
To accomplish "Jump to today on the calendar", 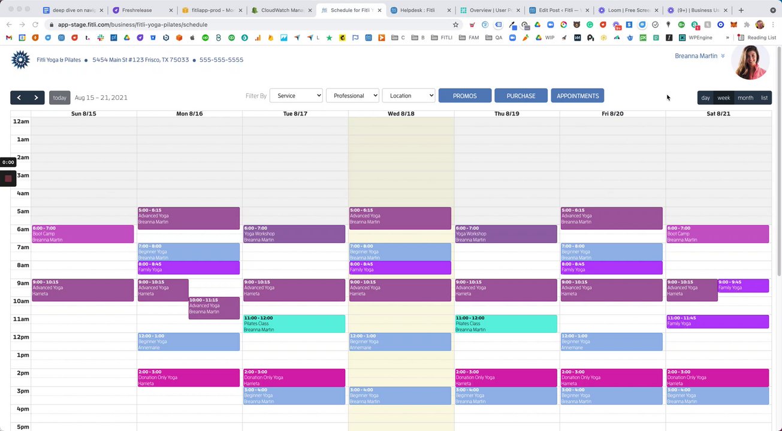I will click(x=59, y=98).
